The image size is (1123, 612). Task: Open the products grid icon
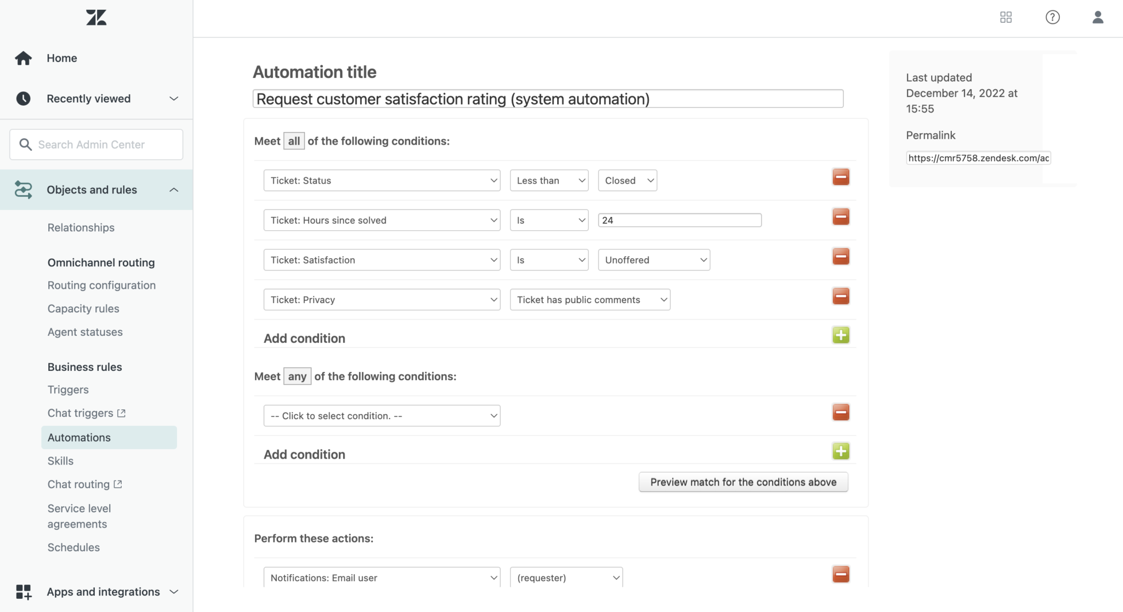[1006, 17]
